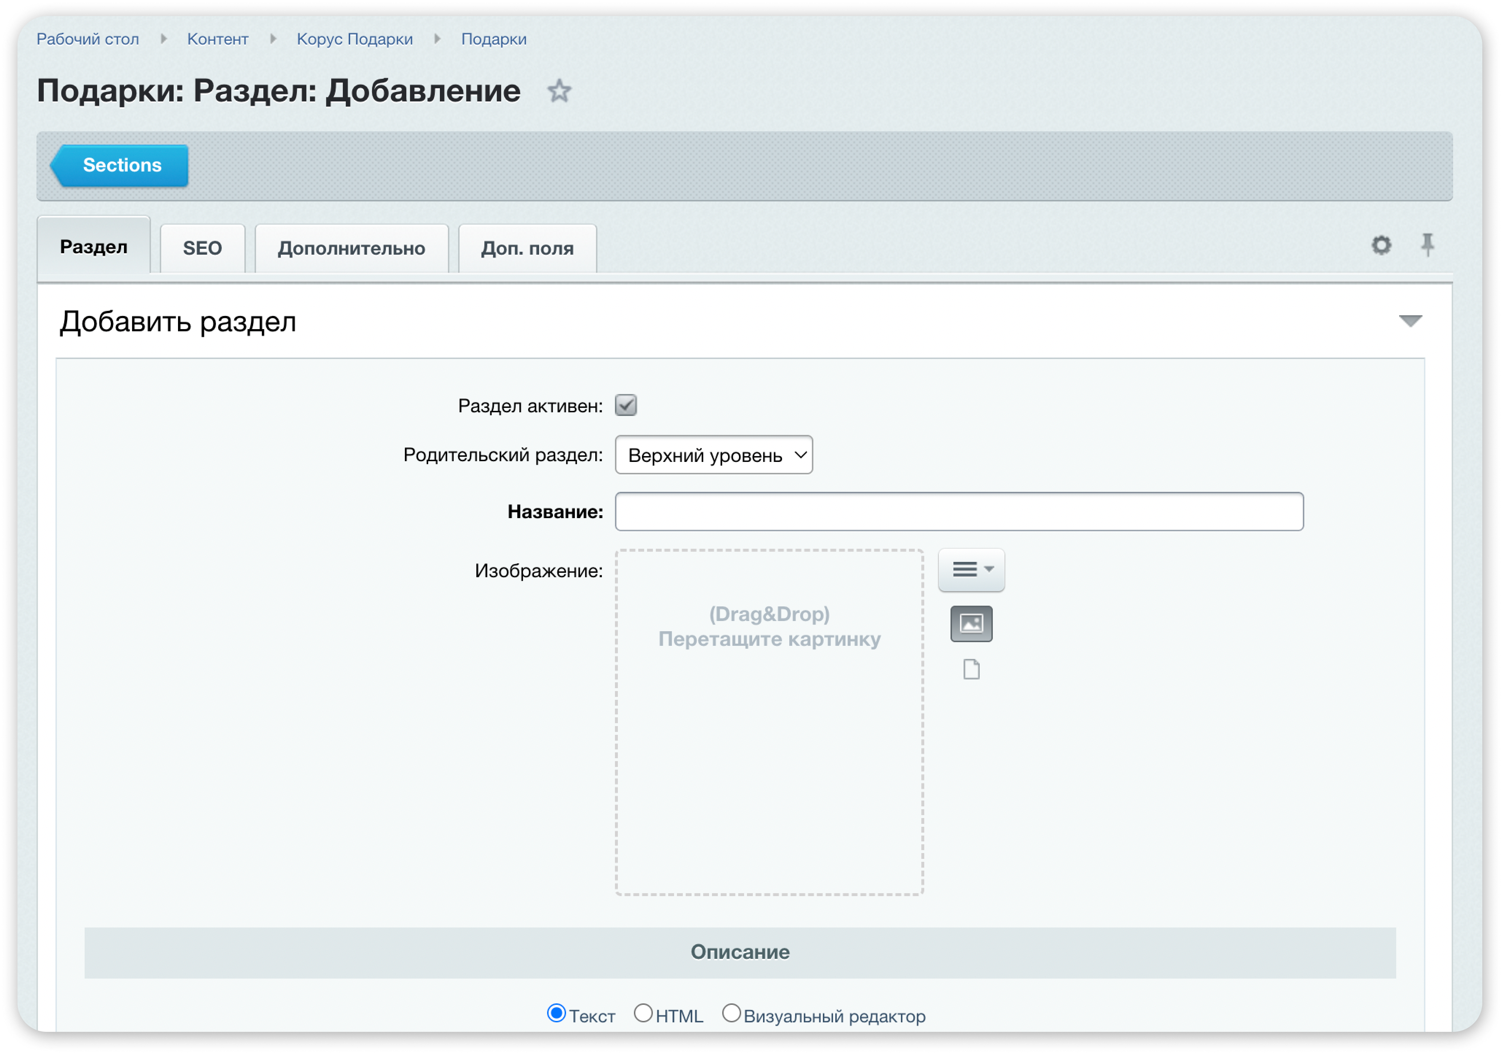Toggle the Раздел активен checkbox
The width and height of the screenshot is (1502, 1053).
click(x=626, y=406)
